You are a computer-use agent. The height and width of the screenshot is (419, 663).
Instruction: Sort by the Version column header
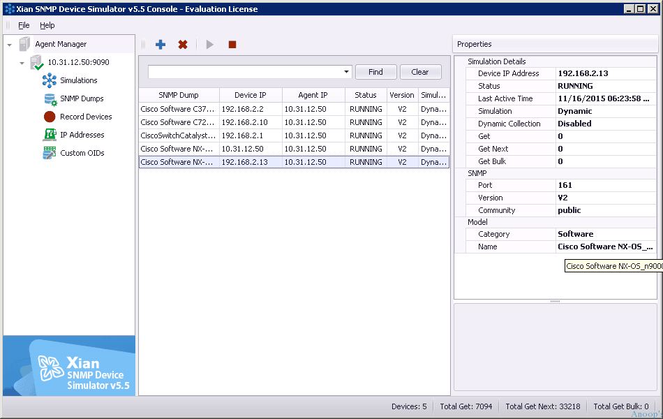402,95
